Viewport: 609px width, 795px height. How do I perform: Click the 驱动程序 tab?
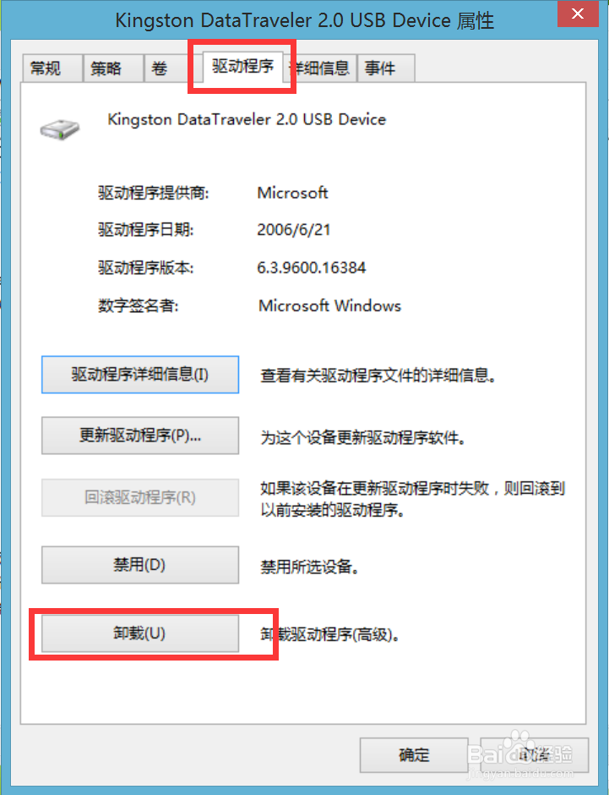point(242,66)
